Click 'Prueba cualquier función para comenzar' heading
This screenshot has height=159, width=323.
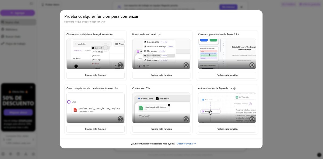(x=101, y=16)
